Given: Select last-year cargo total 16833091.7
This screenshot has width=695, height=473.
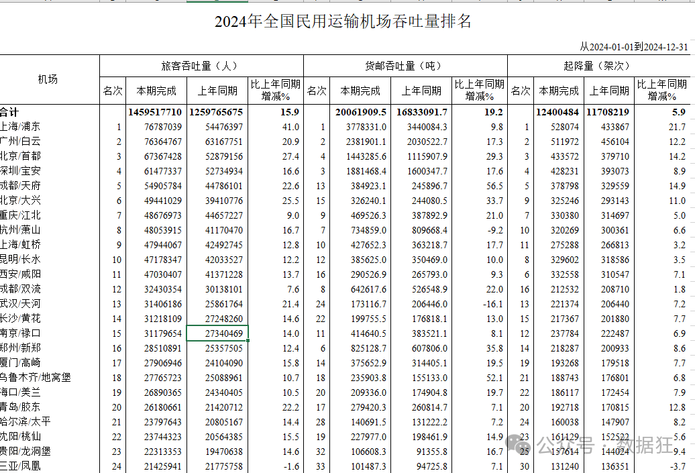Looking at the screenshot, I should point(422,112).
